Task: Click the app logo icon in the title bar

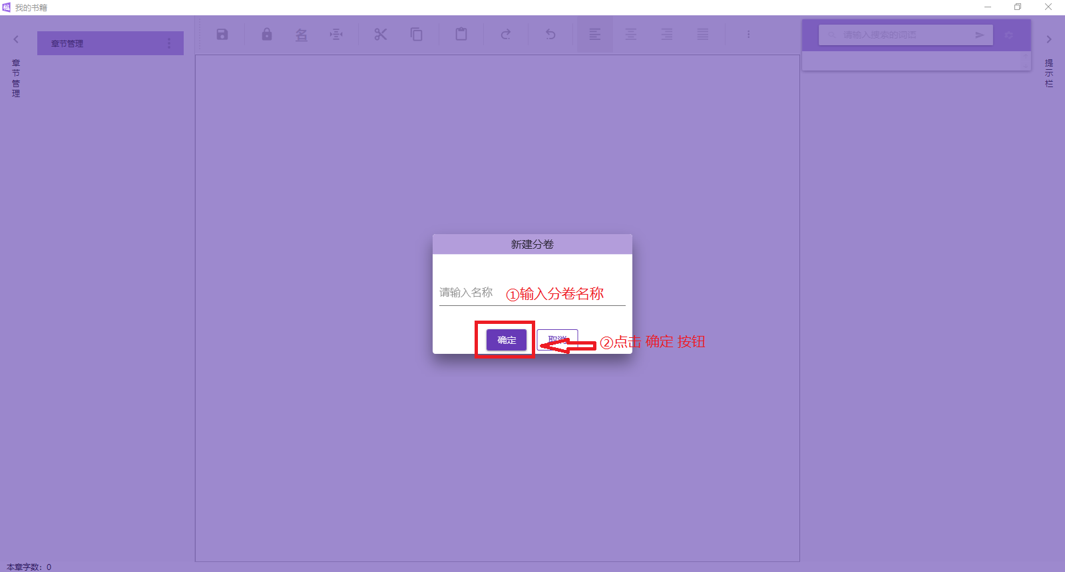Action: point(7,7)
